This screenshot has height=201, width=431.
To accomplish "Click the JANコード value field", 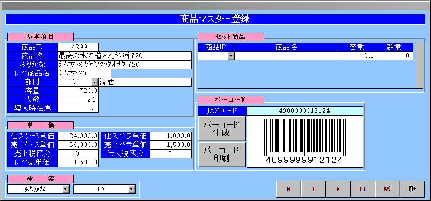I will coord(305,111).
